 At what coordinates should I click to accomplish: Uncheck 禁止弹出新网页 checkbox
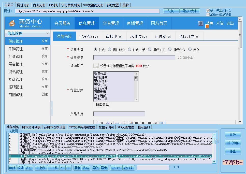pos(208,10)
